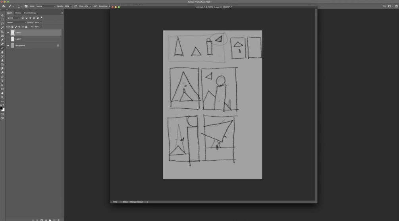
Task: Select the Type tool
Action: coord(2,81)
